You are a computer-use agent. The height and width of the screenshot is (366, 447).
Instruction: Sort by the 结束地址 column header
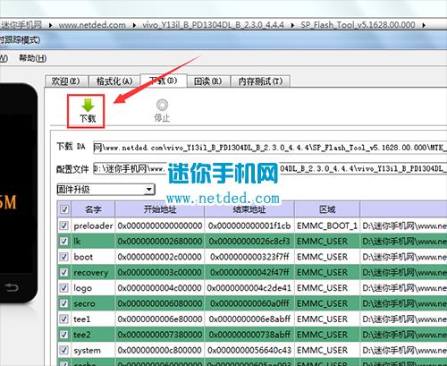[249, 209]
